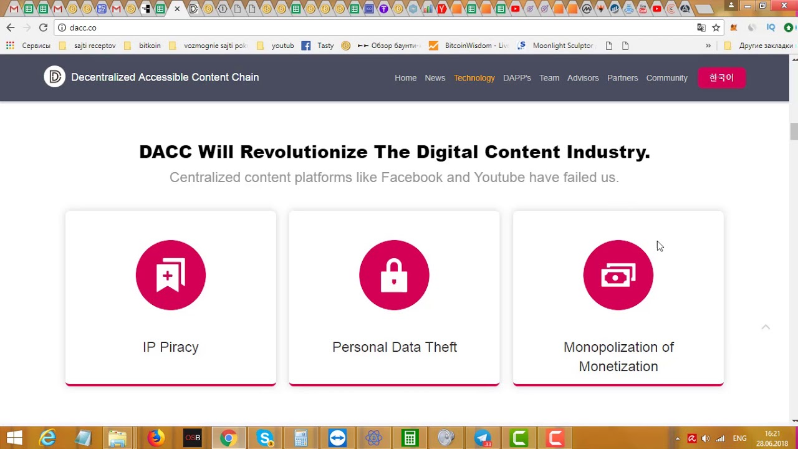Open File Explorer from the taskbar

pyautogui.click(x=117, y=438)
